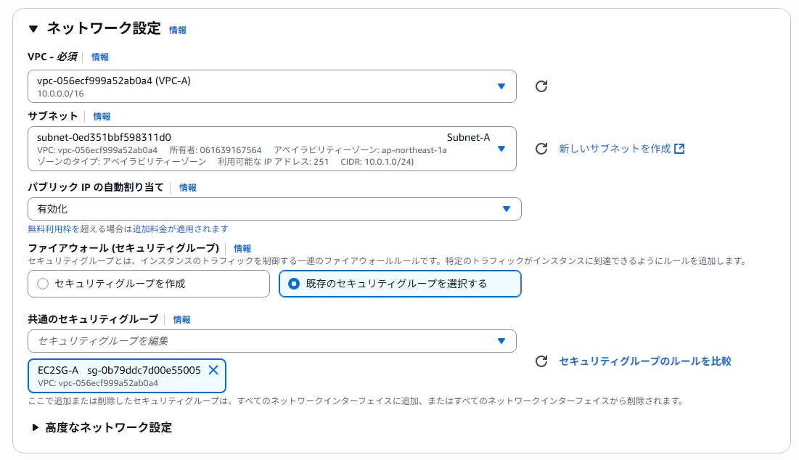Open 情報 link next to パブリック IP の自動割り当て
Viewport: 799px width, 460px height.
(188, 187)
